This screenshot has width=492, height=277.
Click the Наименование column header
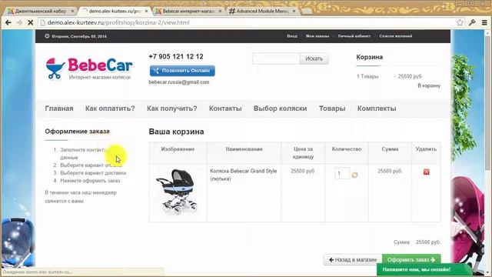(x=244, y=149)
